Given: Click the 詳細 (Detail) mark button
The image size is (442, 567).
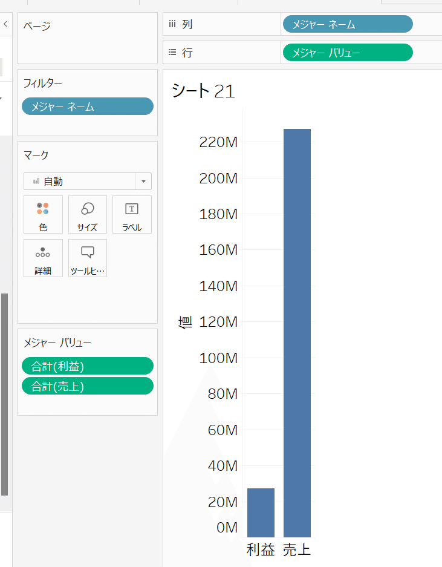Looking at the screenshot, I should [x=43, y=258].
